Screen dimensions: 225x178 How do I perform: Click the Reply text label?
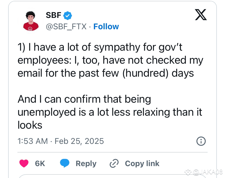(86, 163)
